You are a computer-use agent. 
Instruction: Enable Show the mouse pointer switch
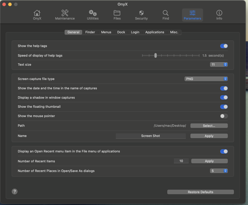click(x=224, y=116)
